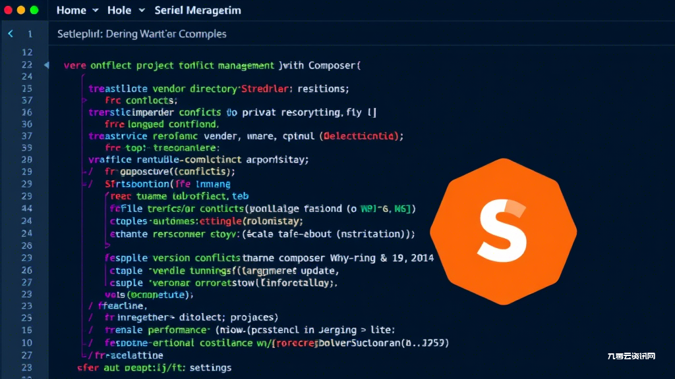
Task: Click line number 30 in the gutter
Action: [x=27, y=124]
